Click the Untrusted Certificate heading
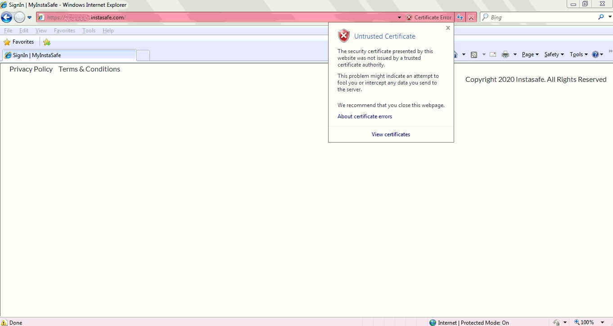Viewport: 613px width, 326px height. [385, 36]
